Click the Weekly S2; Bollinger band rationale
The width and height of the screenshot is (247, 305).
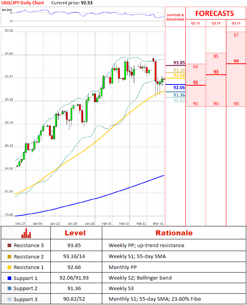[140, 278]
